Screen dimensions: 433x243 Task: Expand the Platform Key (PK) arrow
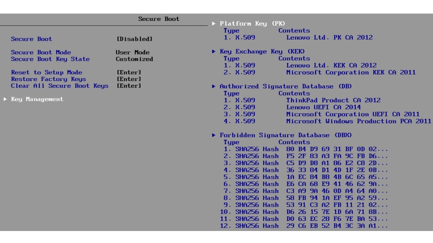(214, 23)
